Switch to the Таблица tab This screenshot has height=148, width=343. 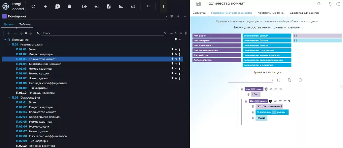tap(25, 24)
